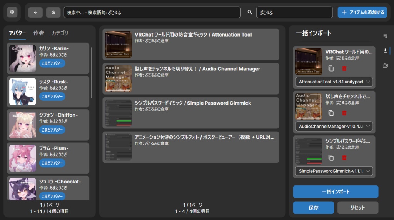Click こまどアバター tag on カリン -Karin-
Image resolution: width=394 pixels, height=220 pixels.
52,63
